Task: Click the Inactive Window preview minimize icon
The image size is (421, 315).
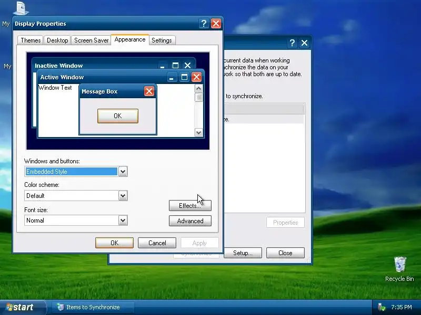Action: [x=163, y=65]
